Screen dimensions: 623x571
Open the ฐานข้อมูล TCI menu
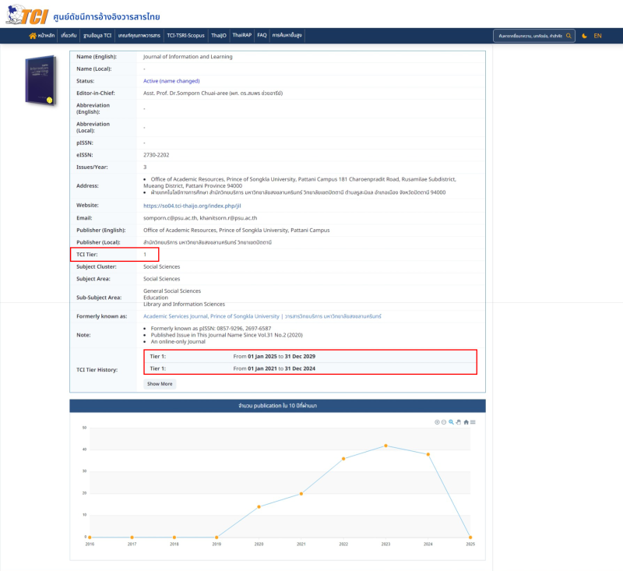pyautogui.click(x=97, y=35)
